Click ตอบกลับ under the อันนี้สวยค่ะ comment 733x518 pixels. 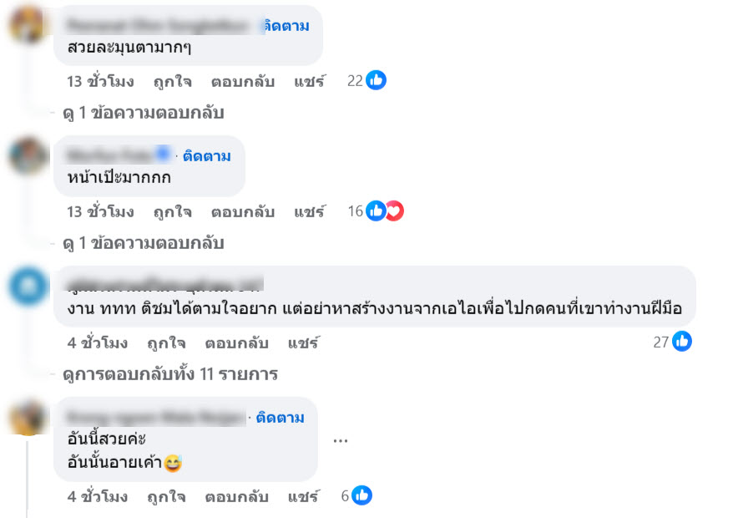236,497
